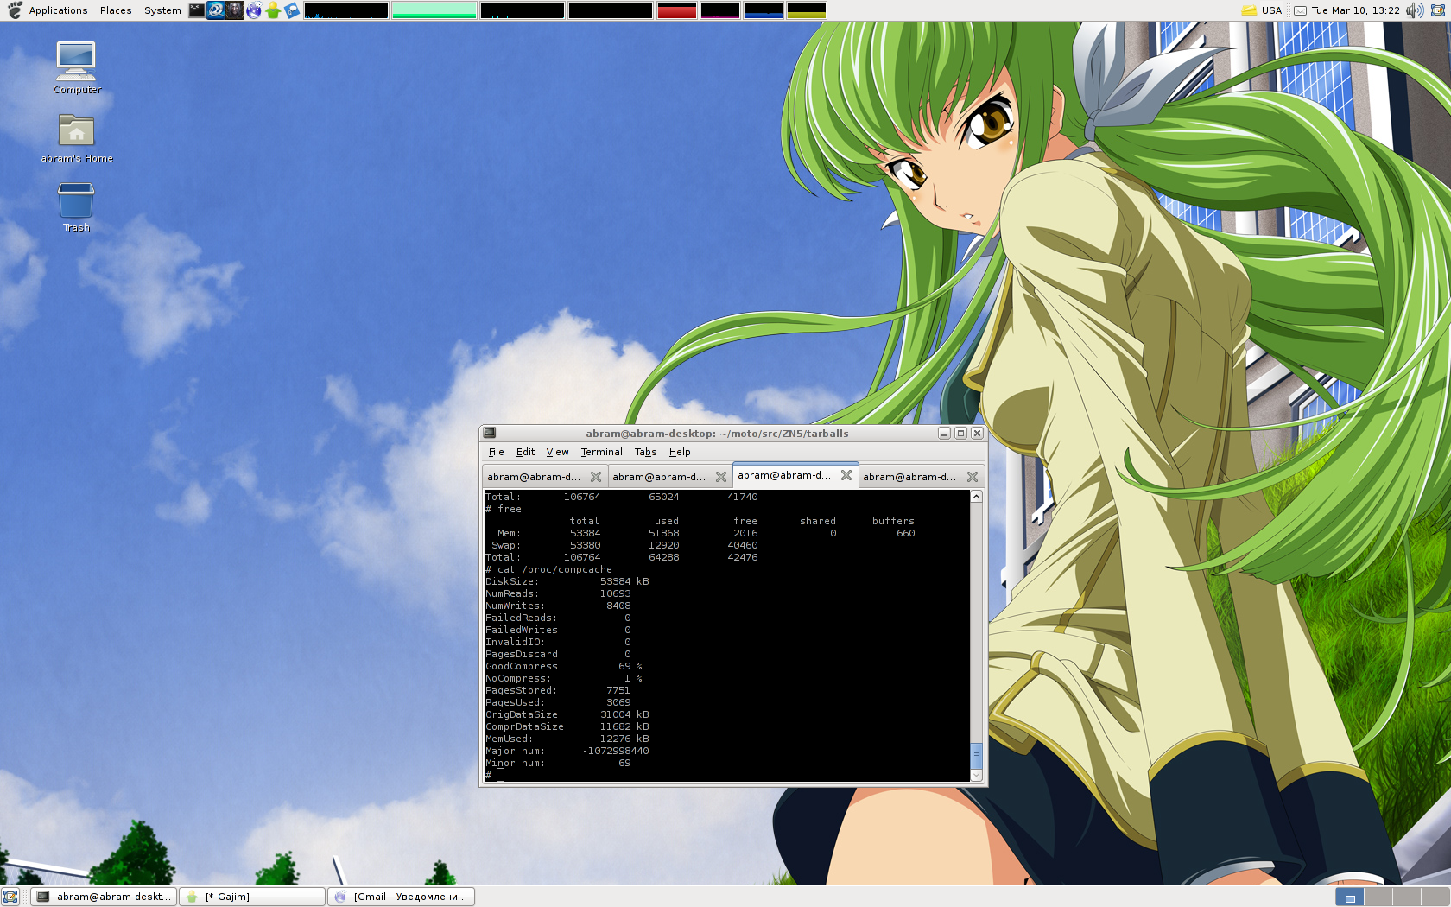Switch to the second workspace in switcher
The height and width of the screenshot is (907, 1451).
1378,897
